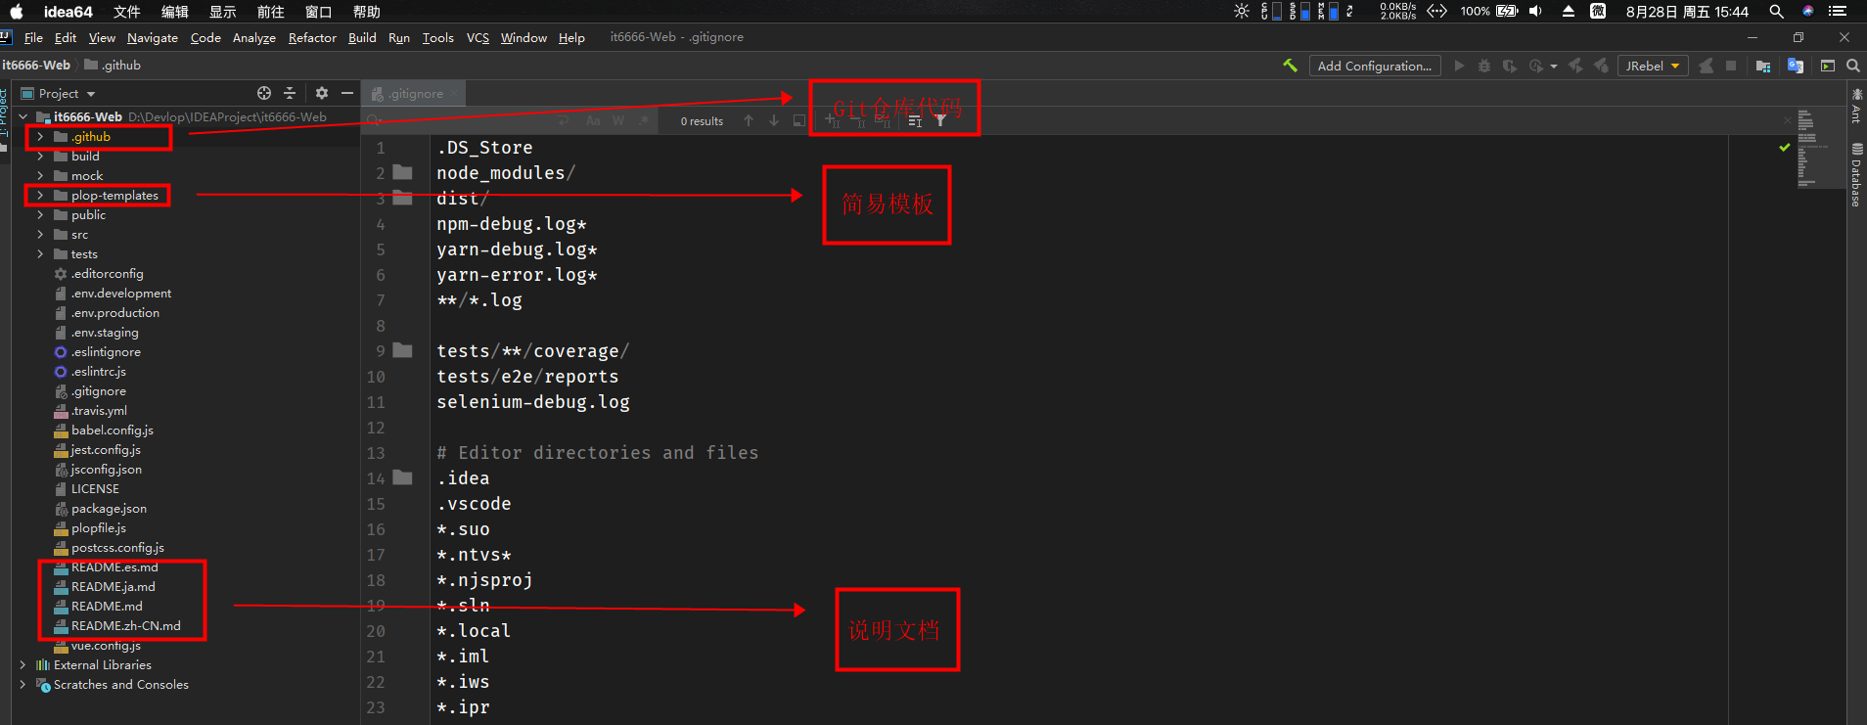Click the Run with Coverage icon
Image resolution: width=1867 pixels, height=725 pixels.
point(1510,66)
